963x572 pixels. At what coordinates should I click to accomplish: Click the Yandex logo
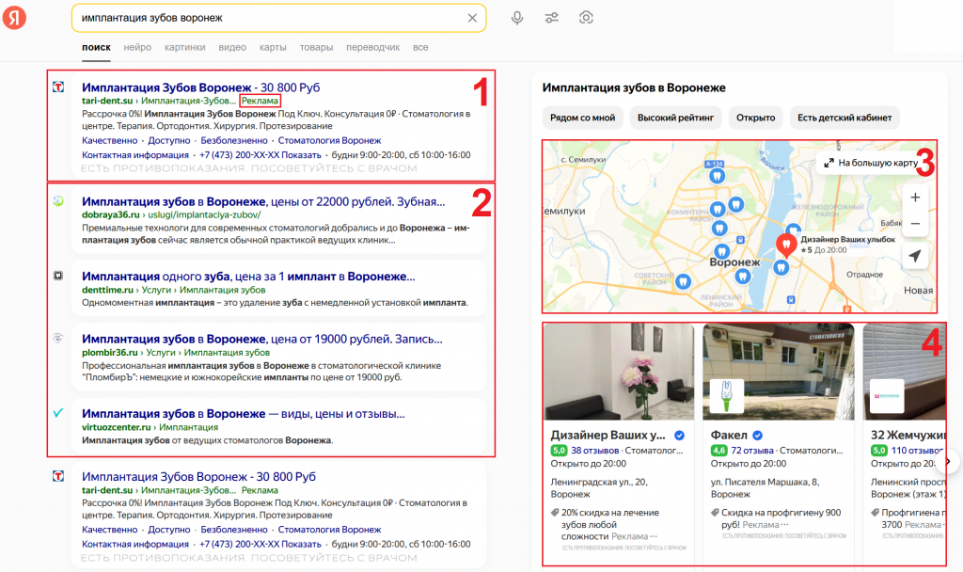point(14,17)
